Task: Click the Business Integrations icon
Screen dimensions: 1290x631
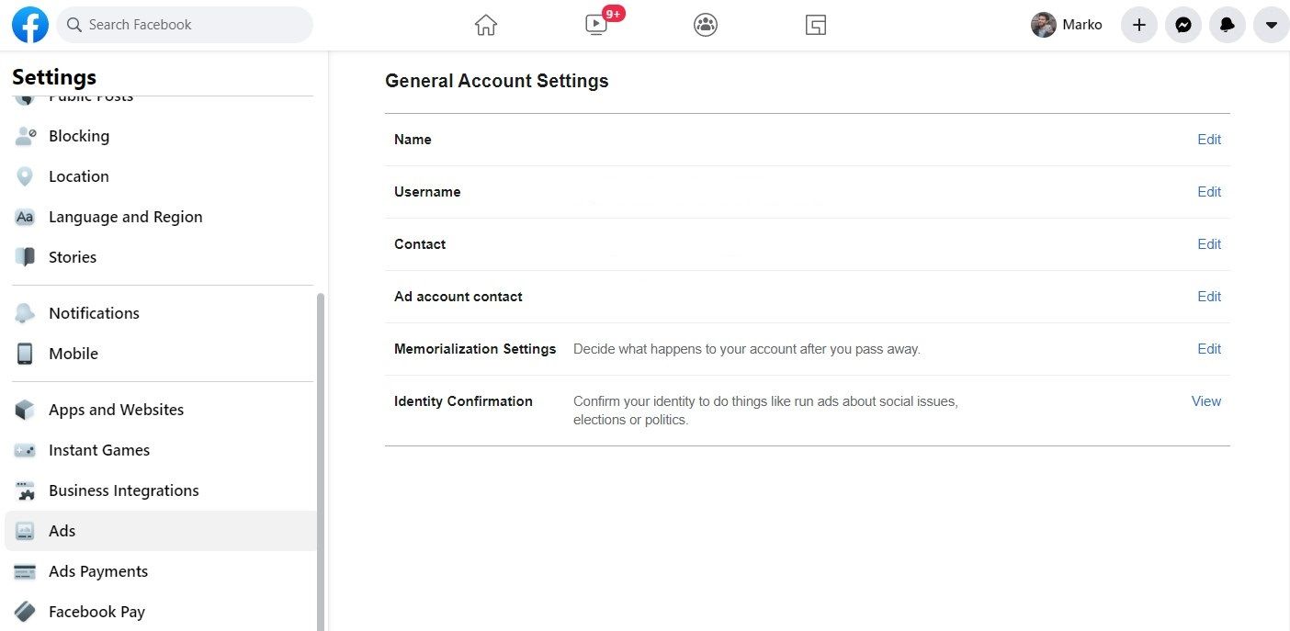Action: pos(25,490)
